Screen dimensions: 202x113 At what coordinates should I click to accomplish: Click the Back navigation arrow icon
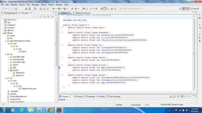pos(135,9)
